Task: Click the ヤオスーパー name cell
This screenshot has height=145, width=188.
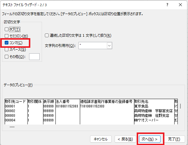Action: [x=147, y=120]
